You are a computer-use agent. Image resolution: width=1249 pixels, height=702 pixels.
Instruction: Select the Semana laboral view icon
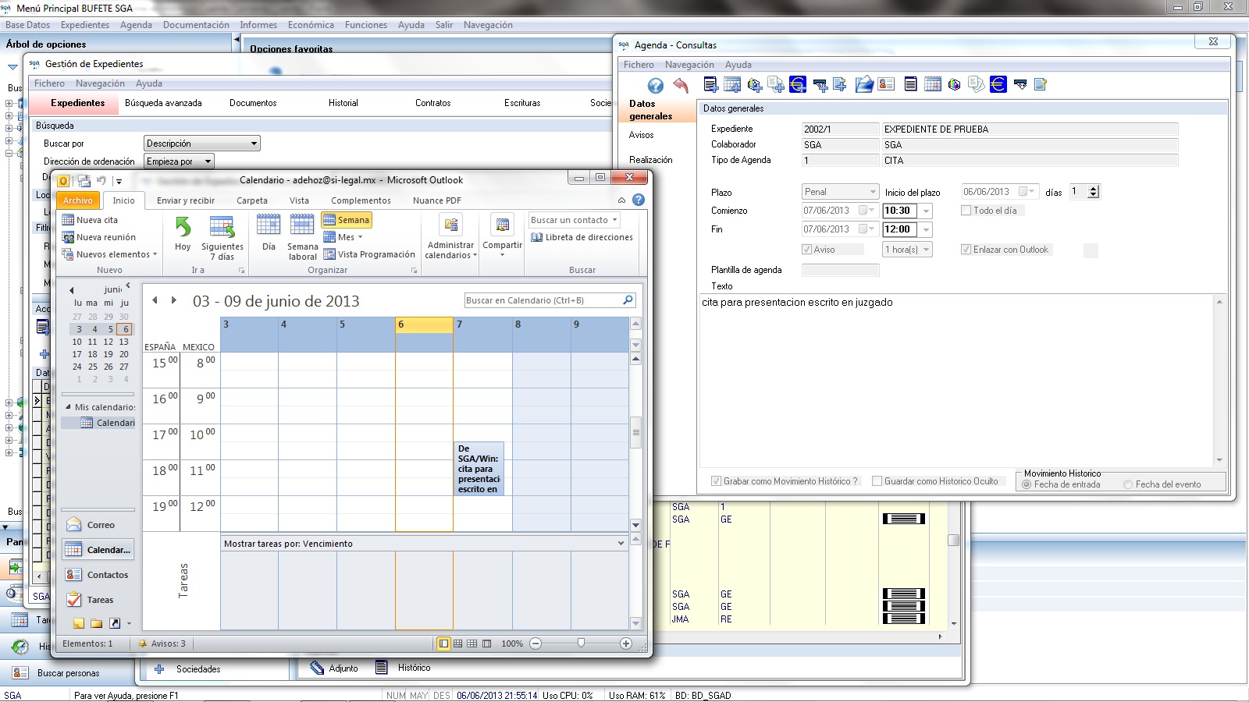(302, 227)
